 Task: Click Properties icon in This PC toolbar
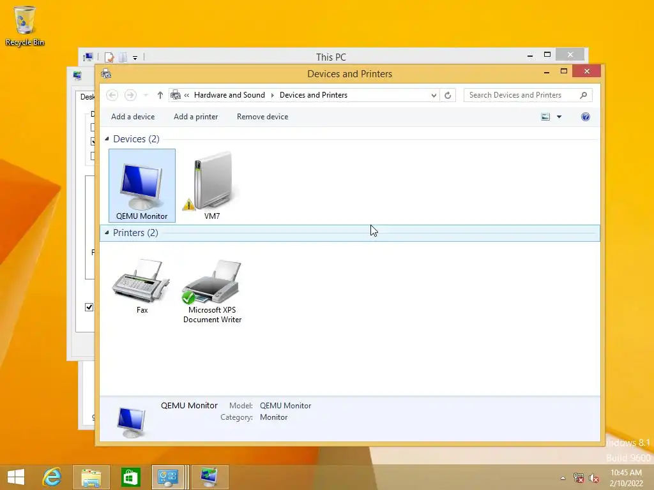tap(109, 57)
